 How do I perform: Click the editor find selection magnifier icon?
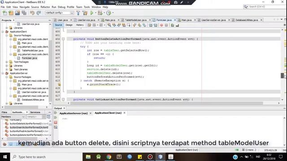pos(109,25)
